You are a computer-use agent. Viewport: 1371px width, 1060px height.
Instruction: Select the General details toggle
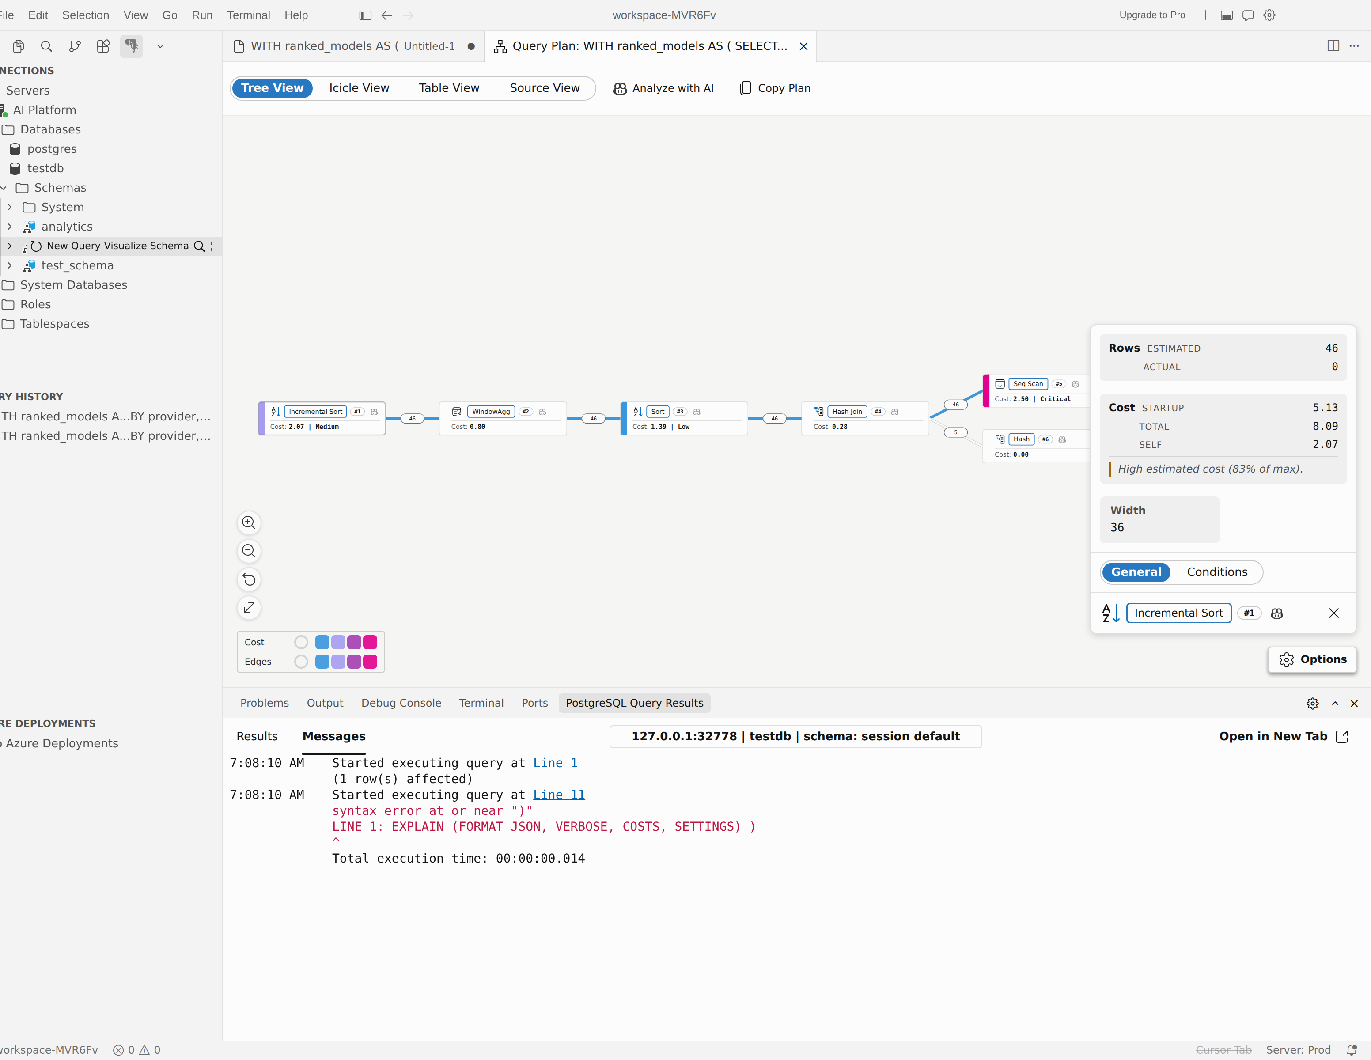(x=1136, y=572)
